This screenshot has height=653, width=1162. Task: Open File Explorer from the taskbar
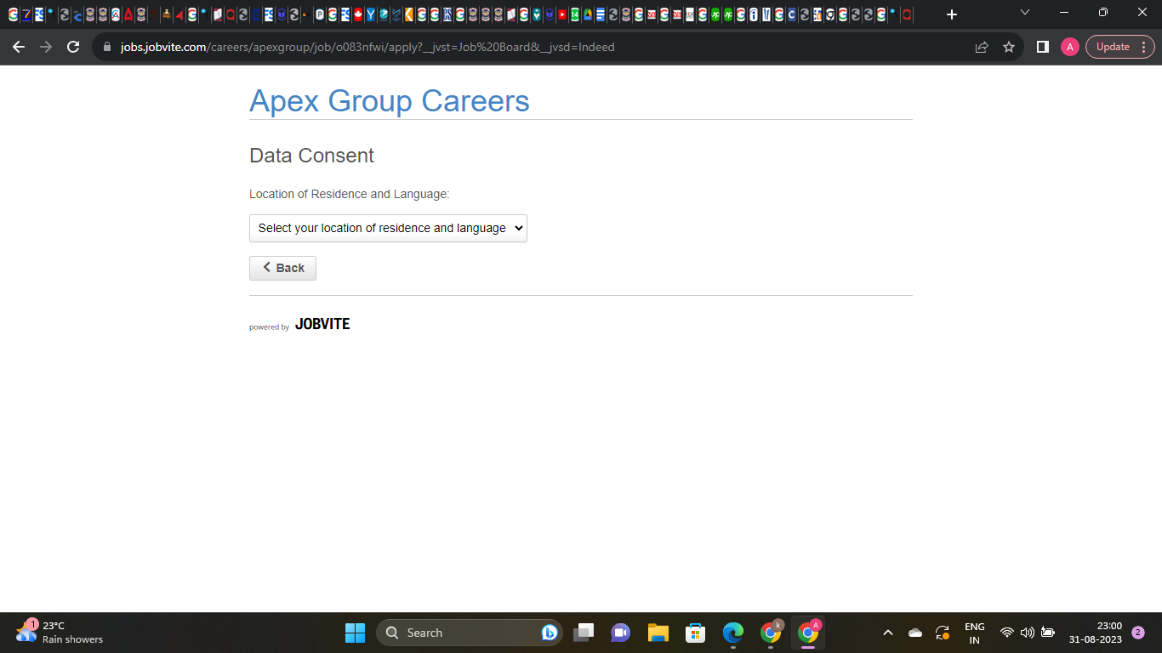pyautogui.click(x=658, y=633)
